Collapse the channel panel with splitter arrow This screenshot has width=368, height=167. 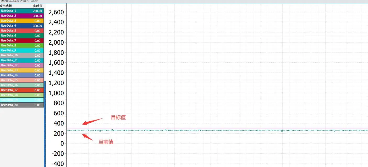coord(45,83)
